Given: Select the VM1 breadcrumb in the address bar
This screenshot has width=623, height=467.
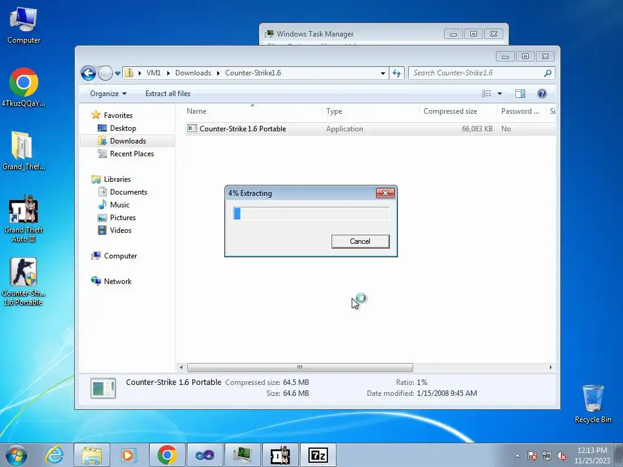Looking at the screenshot, I should point(153,73).
